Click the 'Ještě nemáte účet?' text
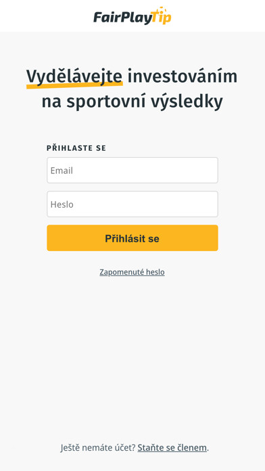This screenshot has height=471, width=265. coord(98,448)
